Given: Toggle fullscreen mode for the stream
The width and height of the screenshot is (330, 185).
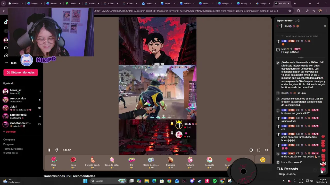Looking at the screenshot, I should point(259,150).
